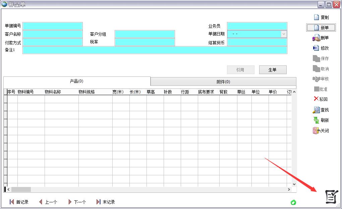Click the grid's vertical scrollbar down arrow
342x209 pixels.
[294, 184]
